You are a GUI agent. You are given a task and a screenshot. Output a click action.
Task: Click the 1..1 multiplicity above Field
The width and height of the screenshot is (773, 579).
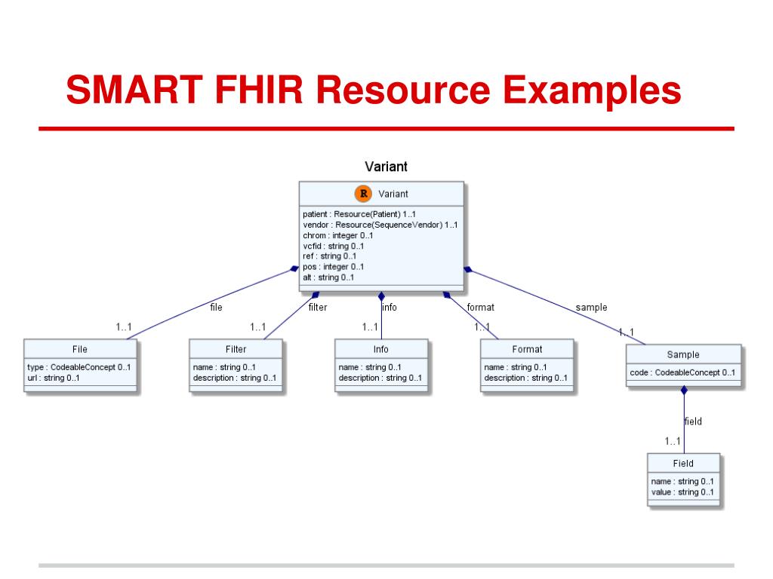(x=673, y=441)
